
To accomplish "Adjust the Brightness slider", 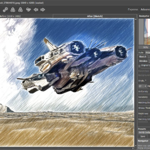I will tap(144, 116).
